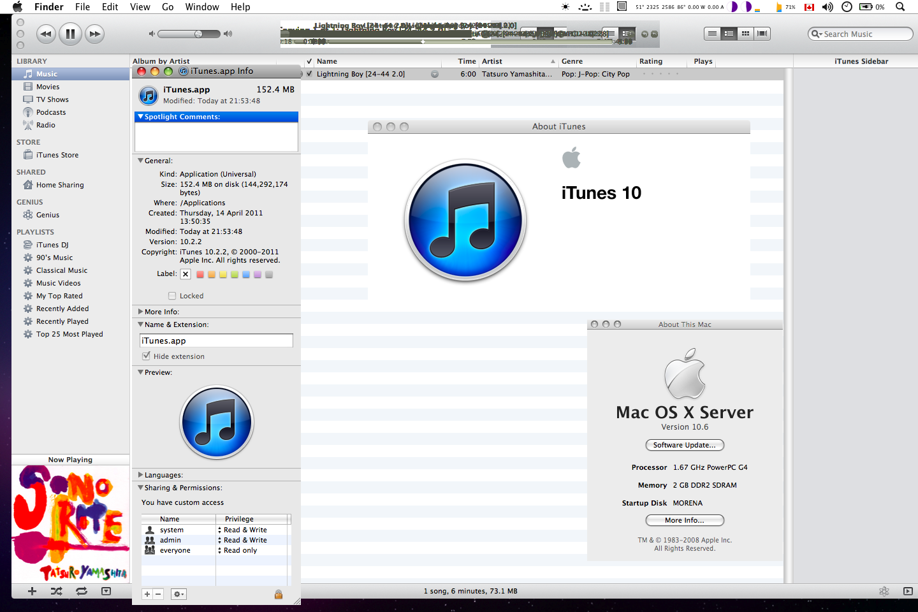Collapse the Sharing & Permissions section
This screenshot has width=918, height=612.
141,488
